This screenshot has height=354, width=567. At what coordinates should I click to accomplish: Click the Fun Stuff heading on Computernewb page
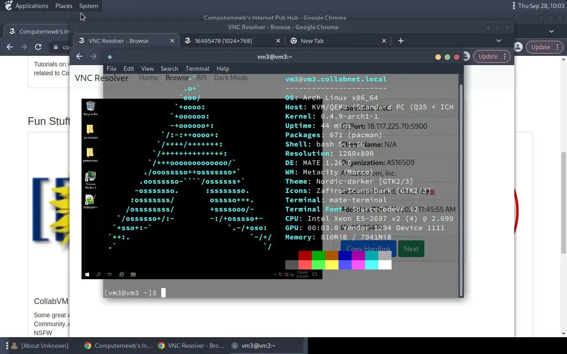tap(49, 121)
